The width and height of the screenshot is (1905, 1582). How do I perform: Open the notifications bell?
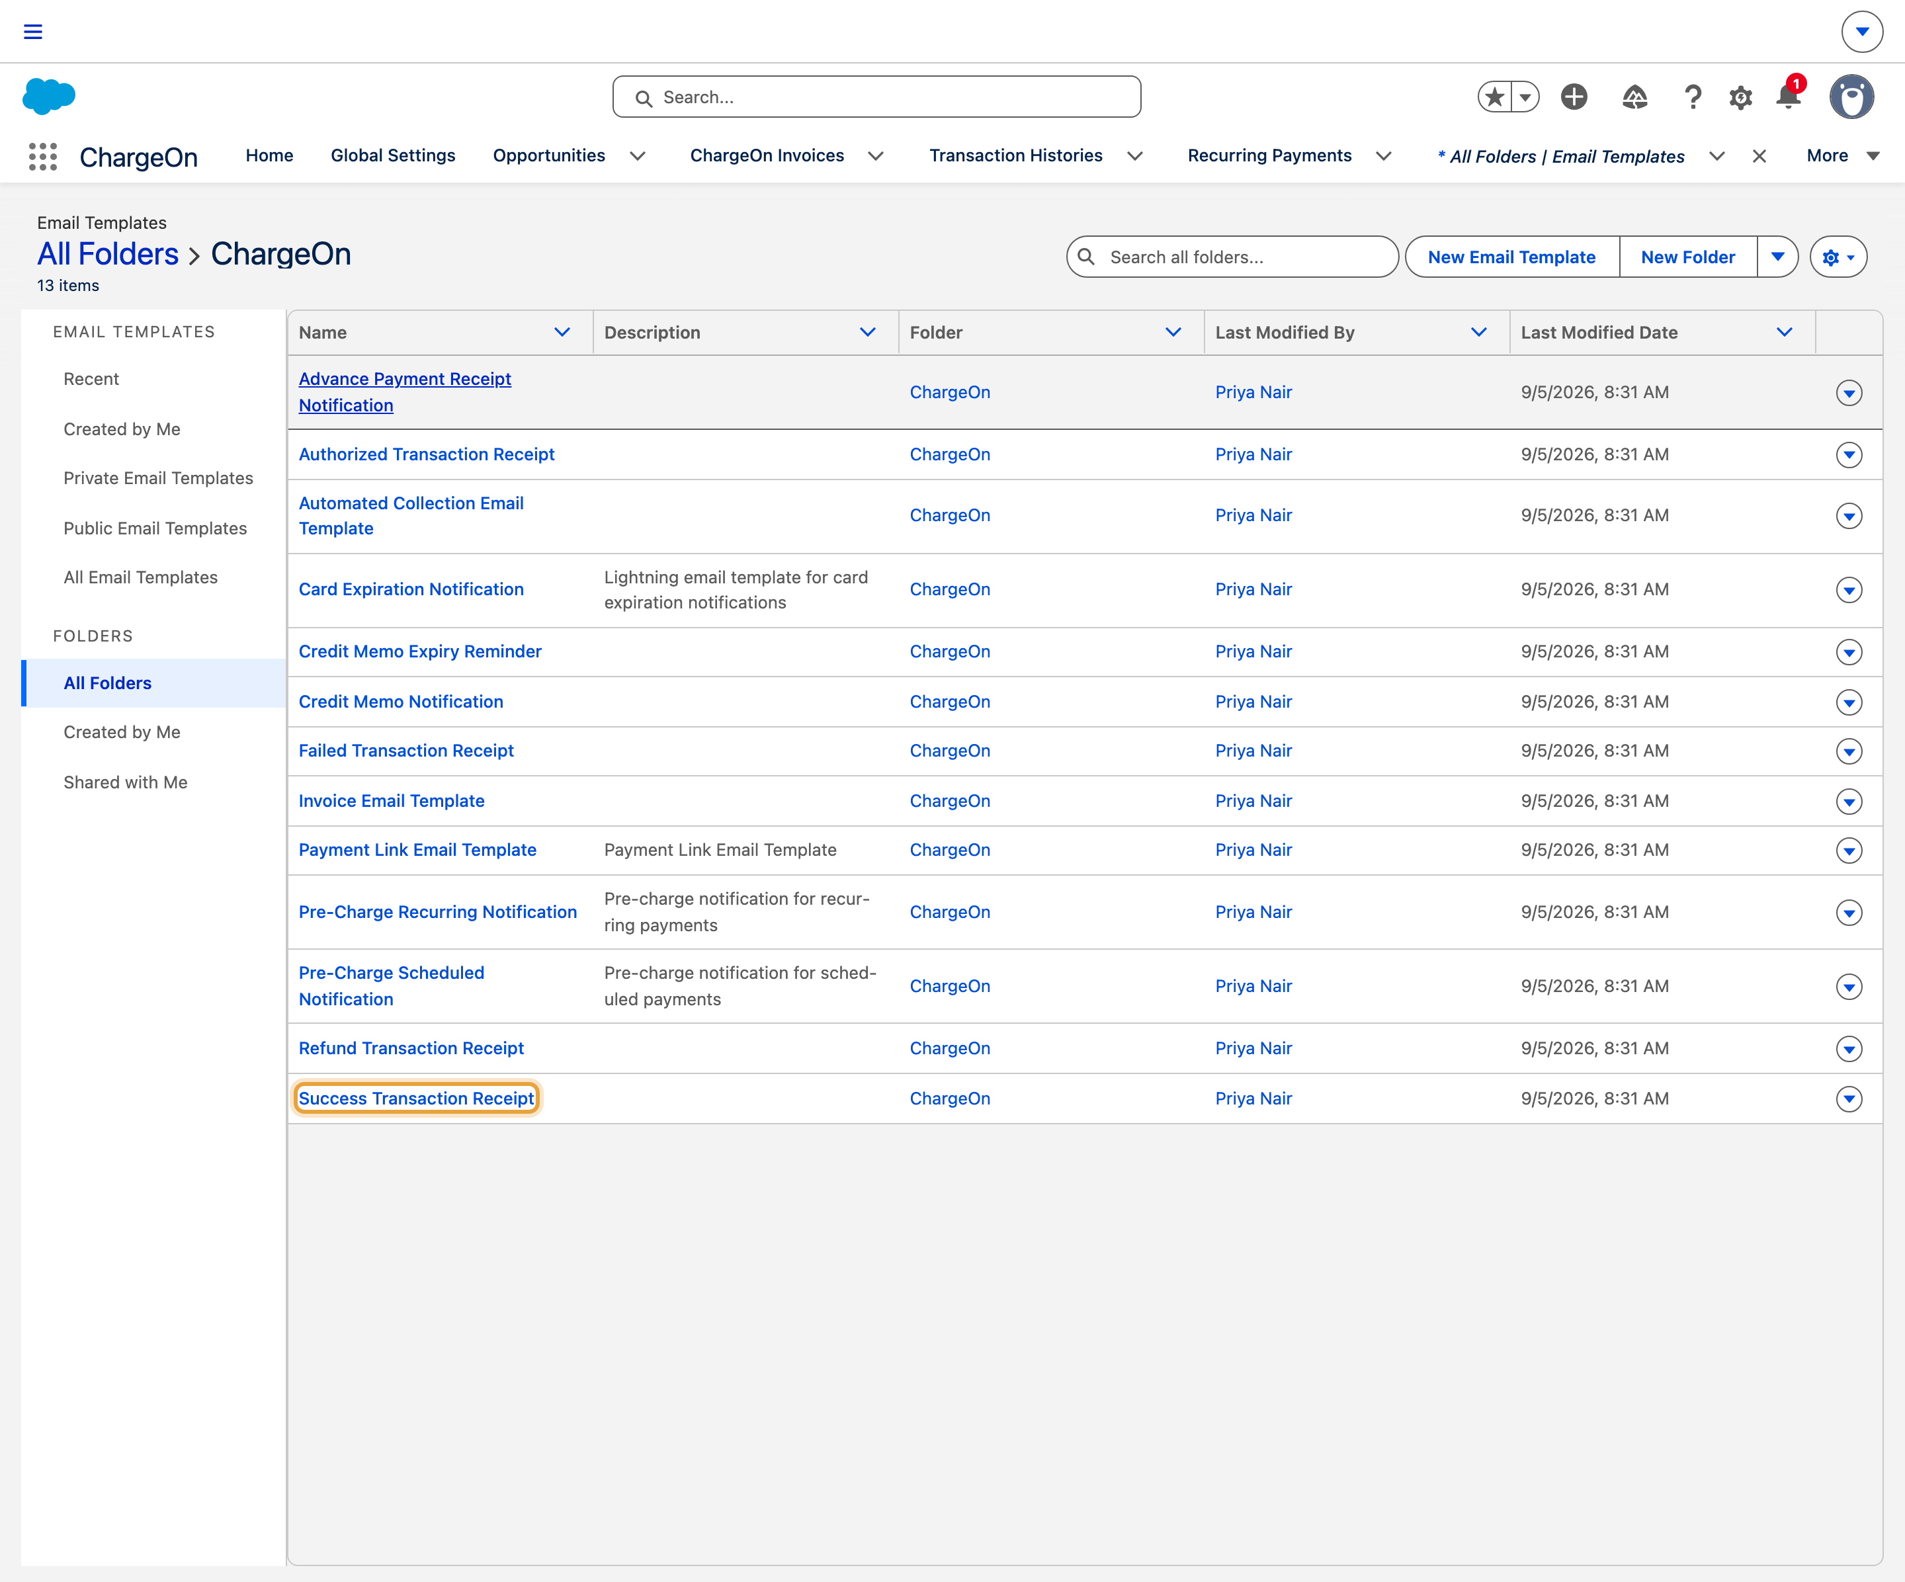click(x=1788, y=95)
